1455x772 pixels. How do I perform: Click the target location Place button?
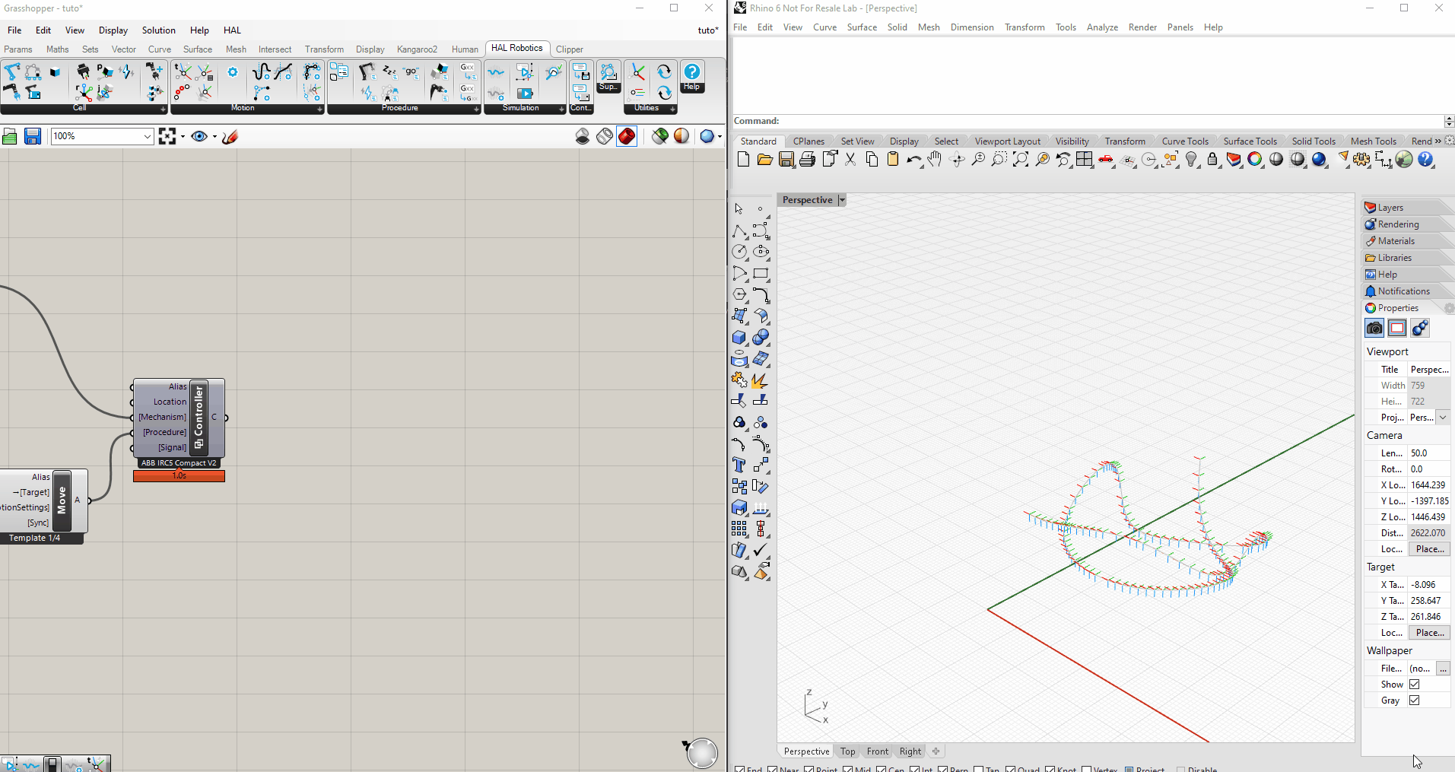[1429, 632]
